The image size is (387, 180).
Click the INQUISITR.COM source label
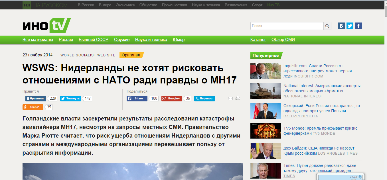(x=308, y=76)
